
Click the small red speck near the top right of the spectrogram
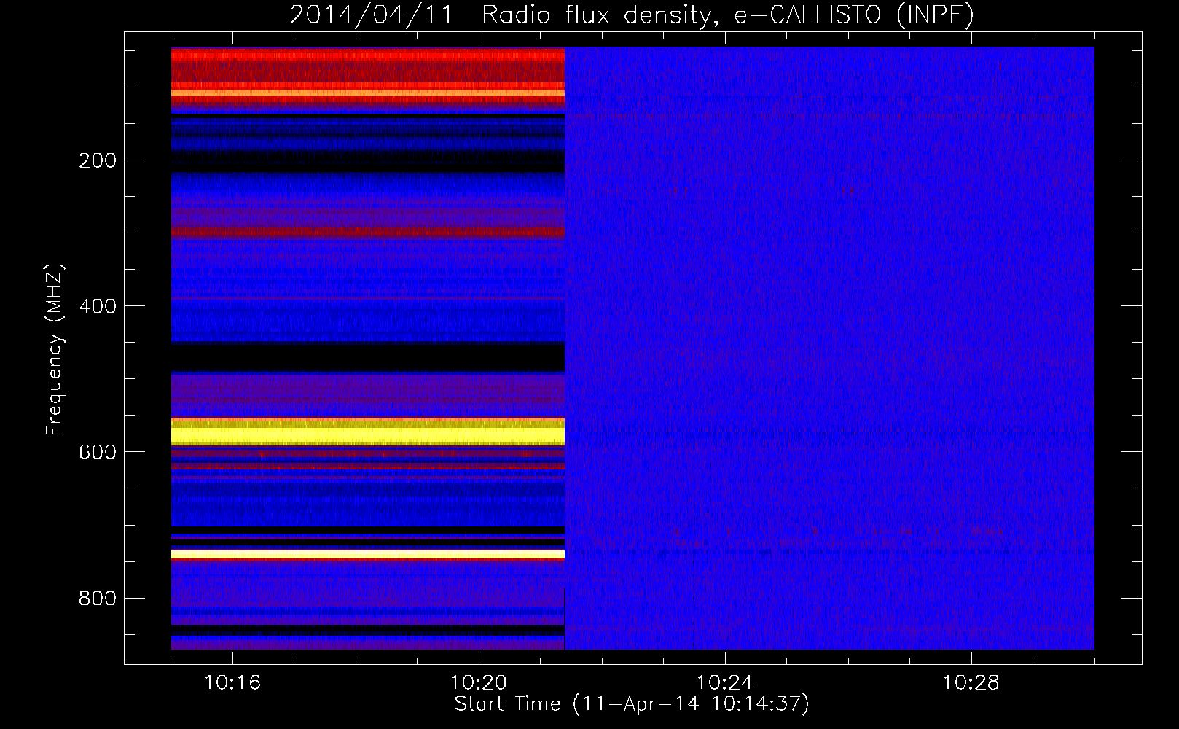click(1000, 66)
